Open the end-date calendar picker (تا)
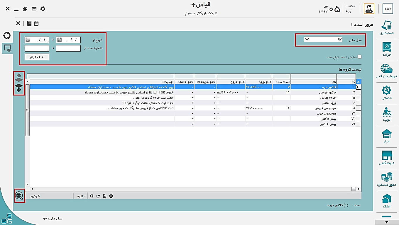 point(28,40)
